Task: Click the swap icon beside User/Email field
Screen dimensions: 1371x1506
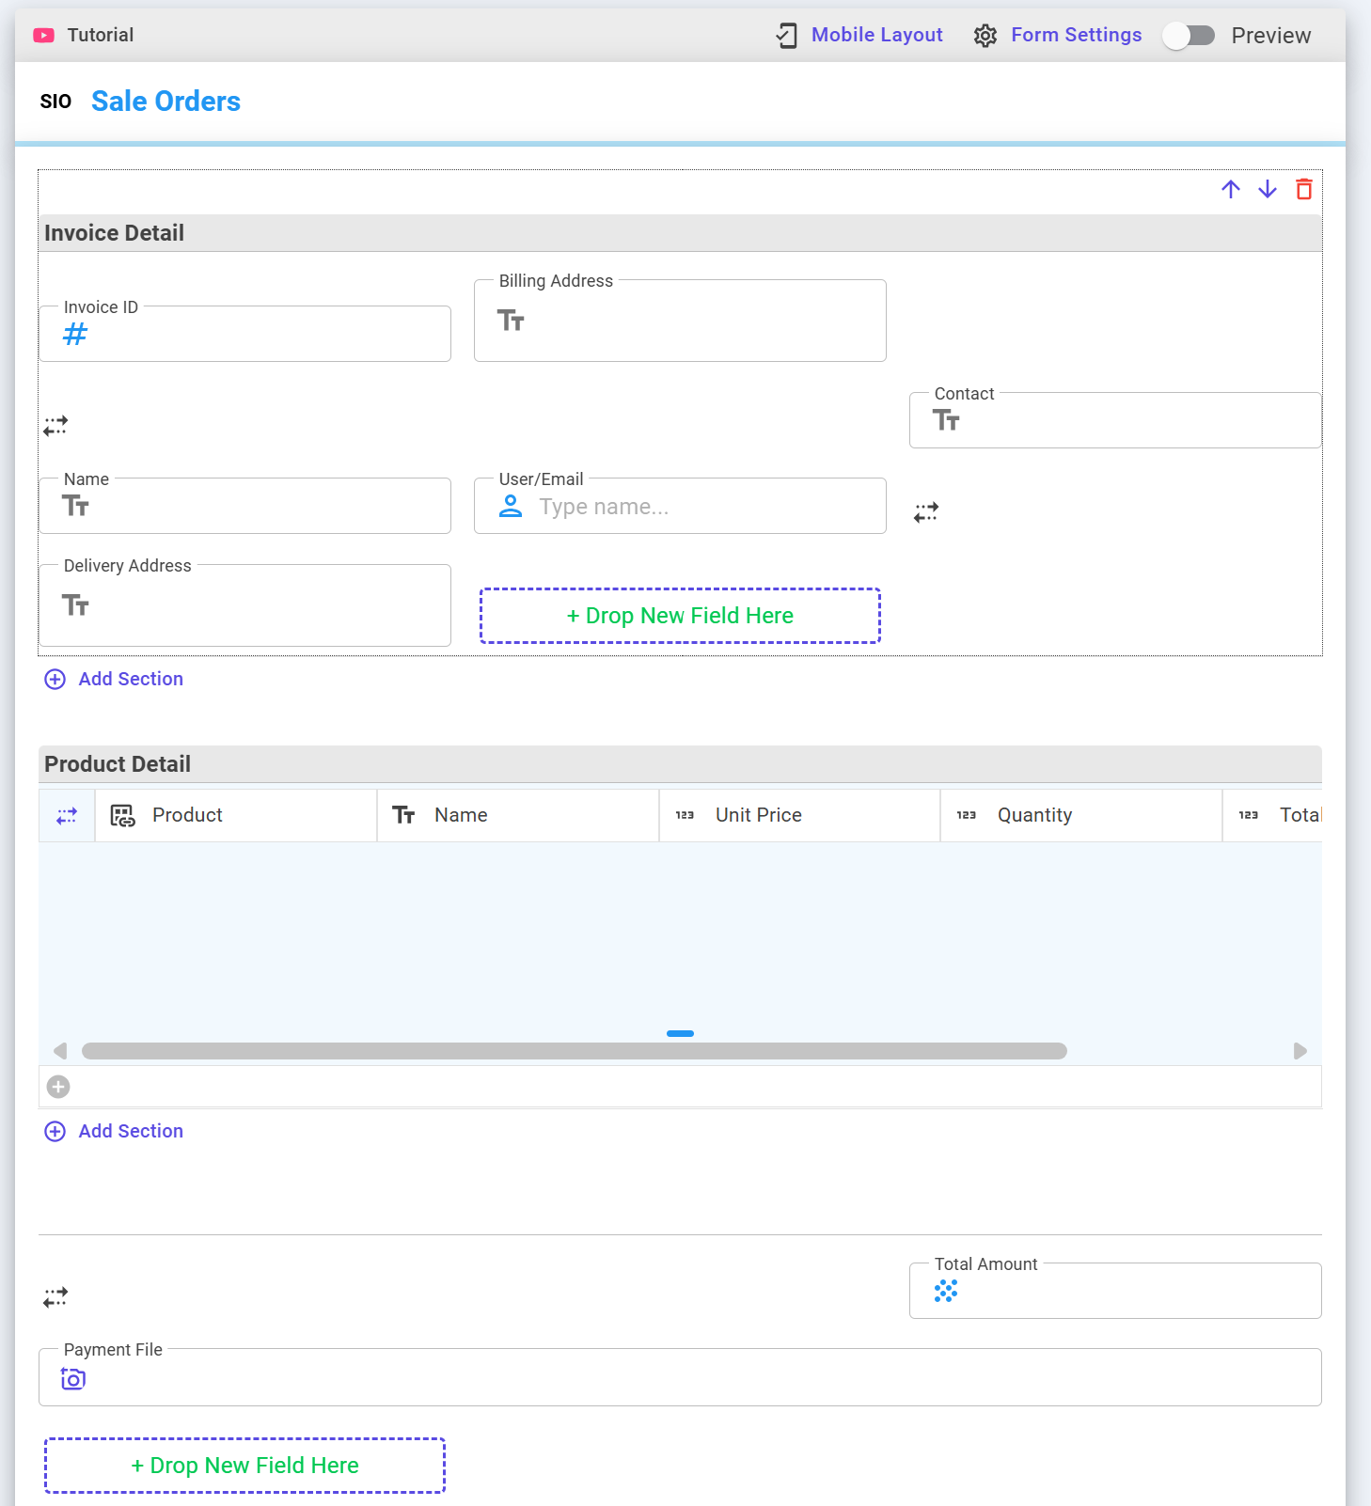Action: tap(926, 512)
